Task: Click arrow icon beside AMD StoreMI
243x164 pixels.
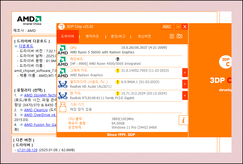Action: pos(21,95)
